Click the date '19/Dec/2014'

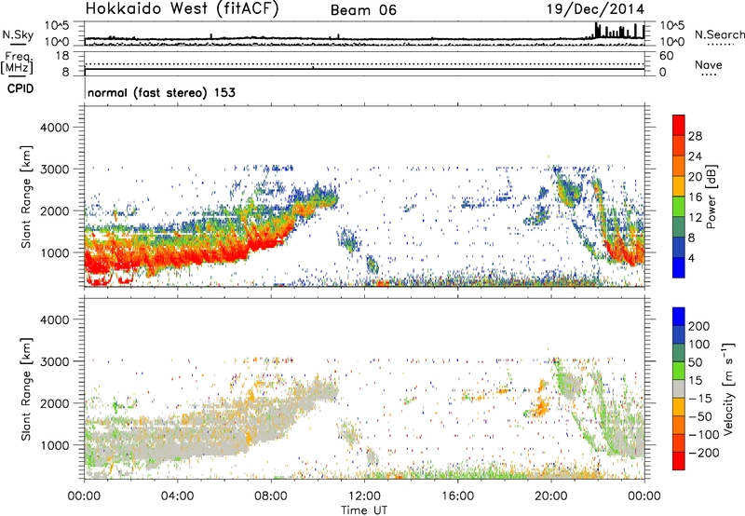pos(596,9)
